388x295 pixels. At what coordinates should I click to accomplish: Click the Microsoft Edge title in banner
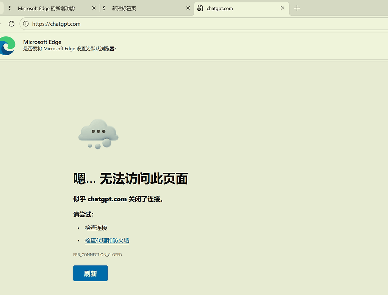pos(42,42)
